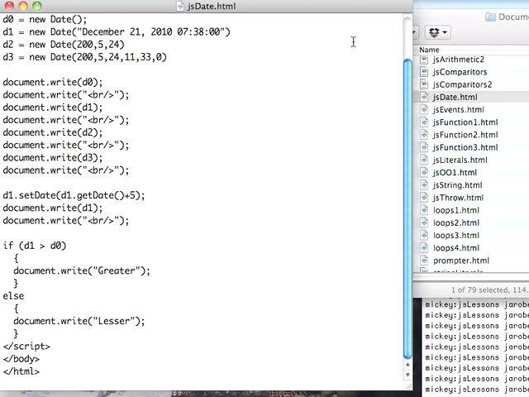
Task: Select the jsEvents.html file icon
Action: pos(424,109)
